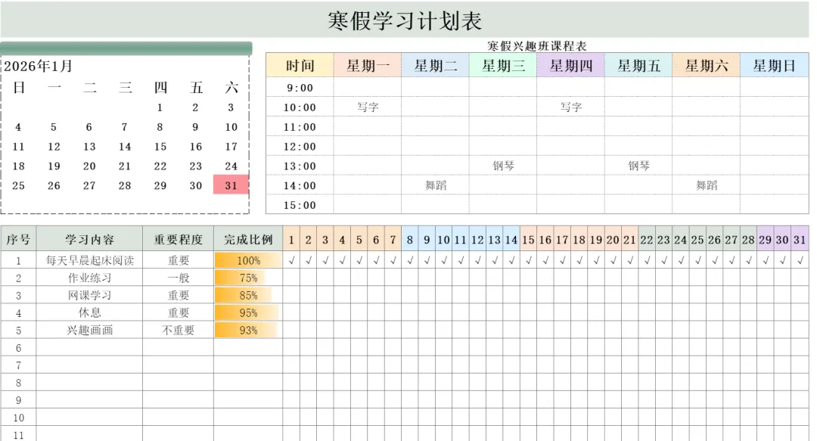
Task: Select 钢琴 class under 星期三
Action: coord(503,166)
